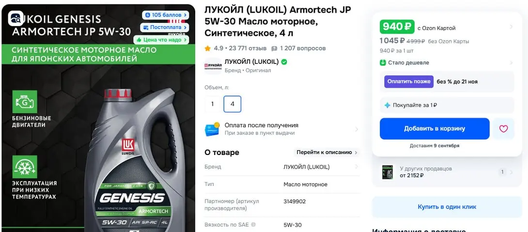Open the Постоплата badge on image
This screenshot has height=232, width=528.
pyautogui.click(x=165, y=28)
